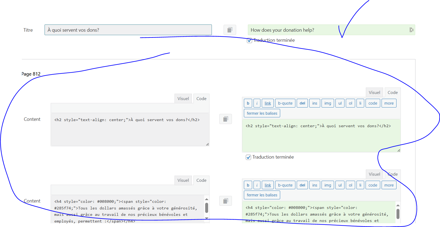Screen dimensions: 440x227
Task: Click del in the h2 translation toolbar
Action: 302,103
